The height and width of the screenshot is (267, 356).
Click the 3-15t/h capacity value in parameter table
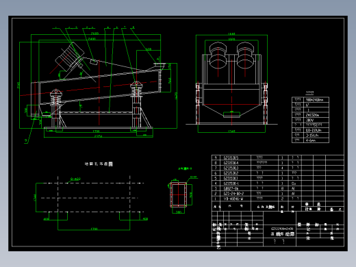312,136
